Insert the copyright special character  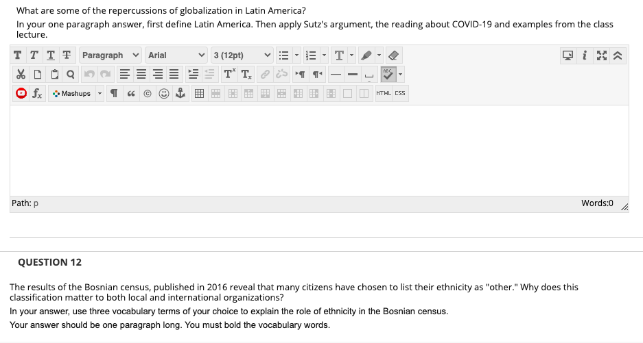148,93
